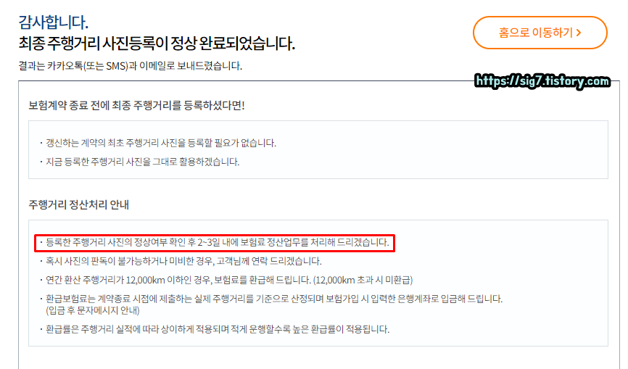Click the 사진의 판독이 불가능 bullet line
This screenshot has width=628, height=369.
181,261
